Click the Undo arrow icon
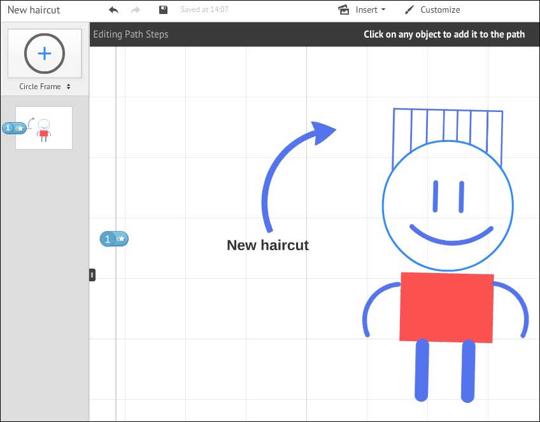The image size is (540, 422). pos(113,10)
